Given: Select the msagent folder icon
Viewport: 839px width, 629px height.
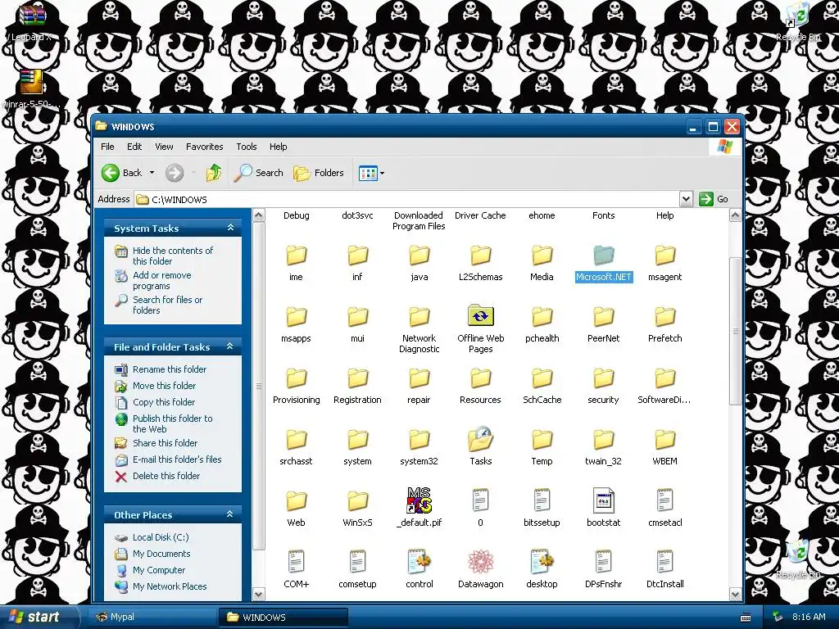Looking at the screenshot, I should 665,256.
